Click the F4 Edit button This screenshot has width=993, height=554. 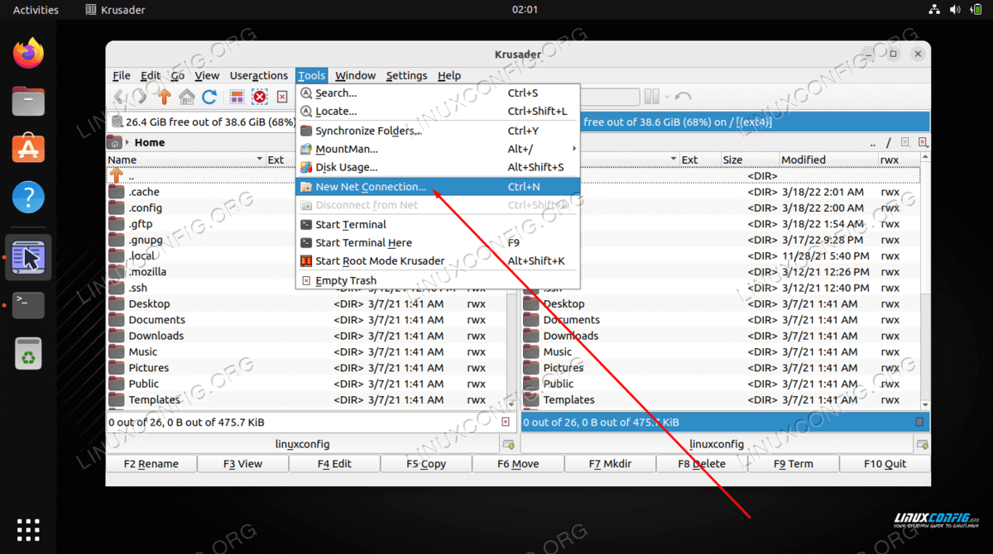(x=335, y=464)
